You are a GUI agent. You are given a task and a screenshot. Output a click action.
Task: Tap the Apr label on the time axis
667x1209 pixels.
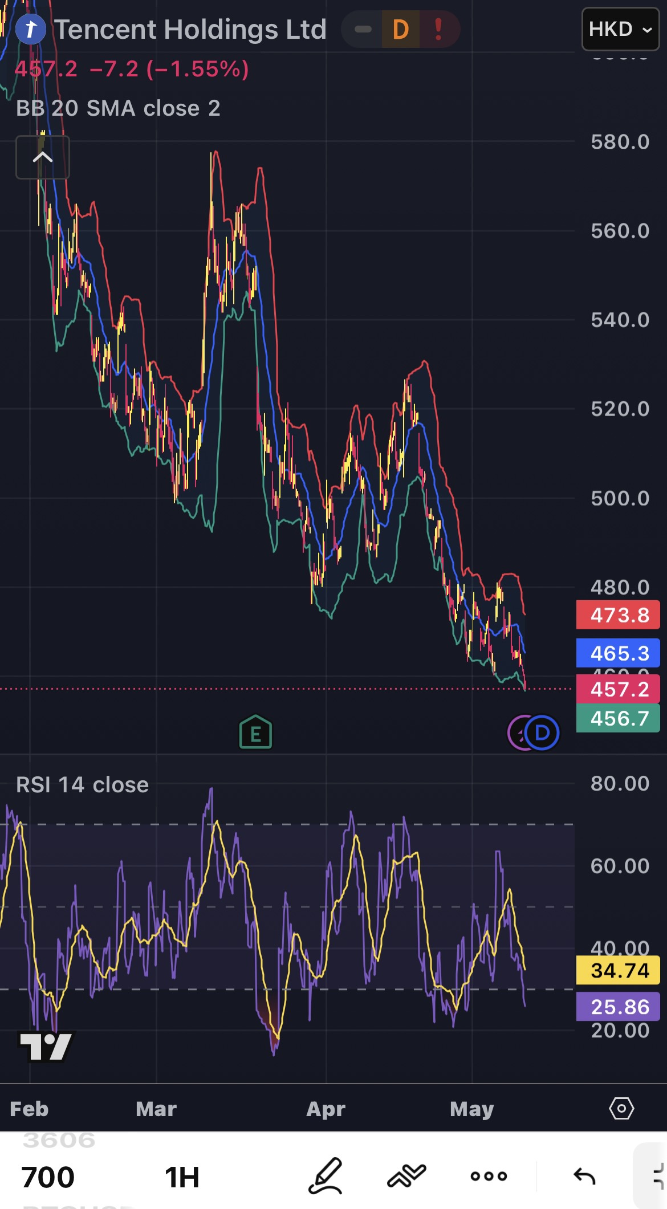326,1109
